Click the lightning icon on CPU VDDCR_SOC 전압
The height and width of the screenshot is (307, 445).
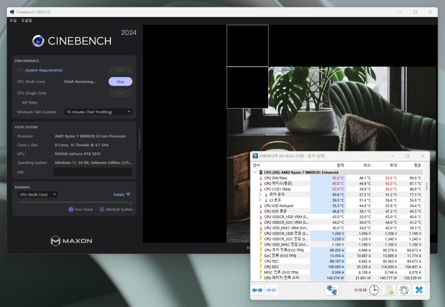coord(261,239)
